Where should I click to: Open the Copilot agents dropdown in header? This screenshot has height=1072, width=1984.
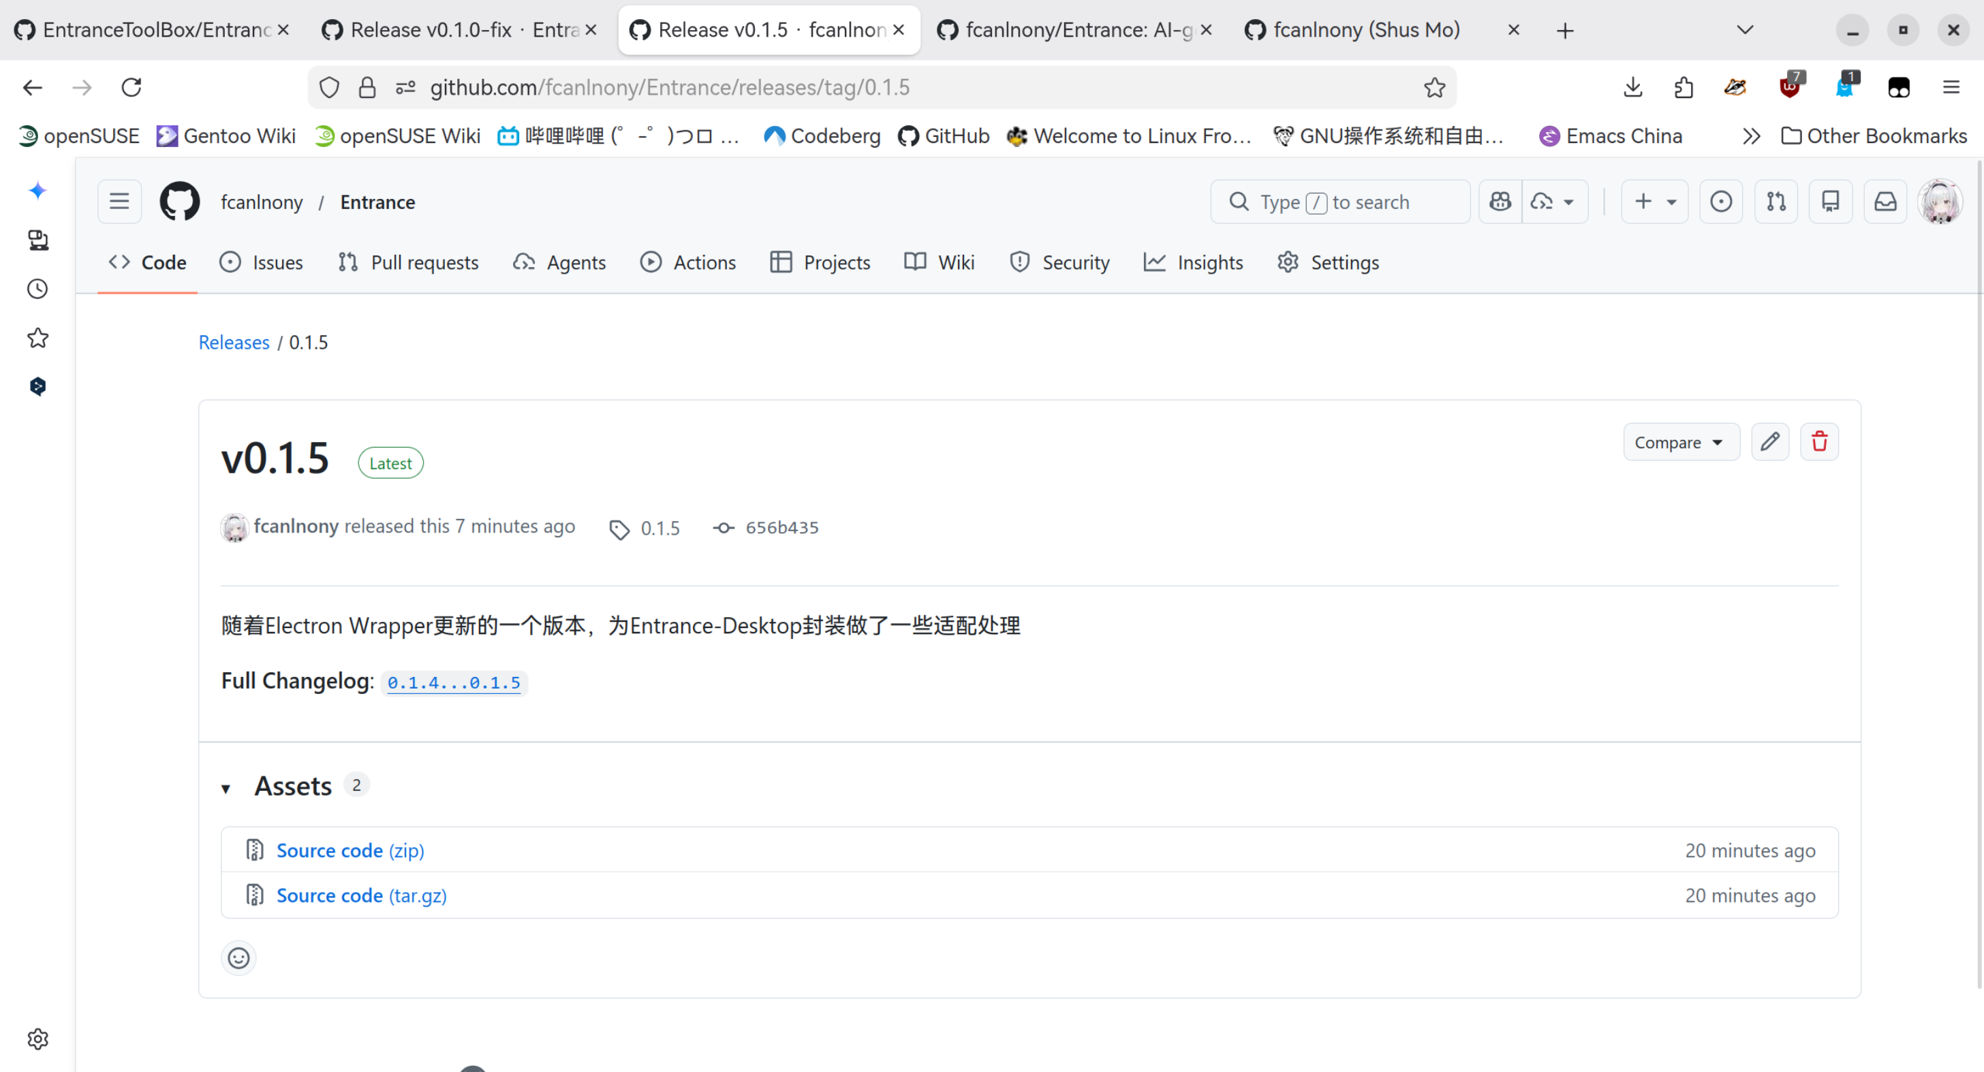[x=1554, y=202]
